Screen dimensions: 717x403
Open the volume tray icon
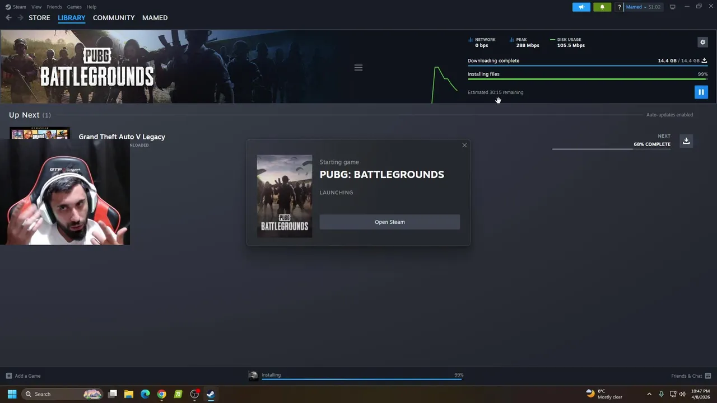tap(682, 394)
